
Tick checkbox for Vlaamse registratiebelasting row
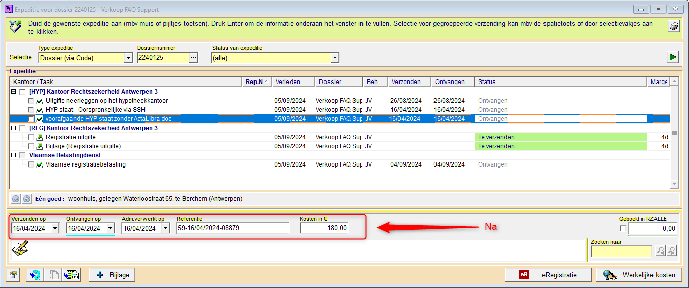pyautogui.click(x=31, y=164)
